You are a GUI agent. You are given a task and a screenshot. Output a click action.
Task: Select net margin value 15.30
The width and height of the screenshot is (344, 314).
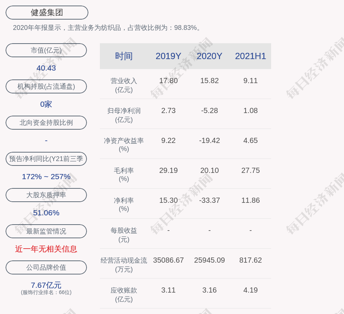pos(168,200)
